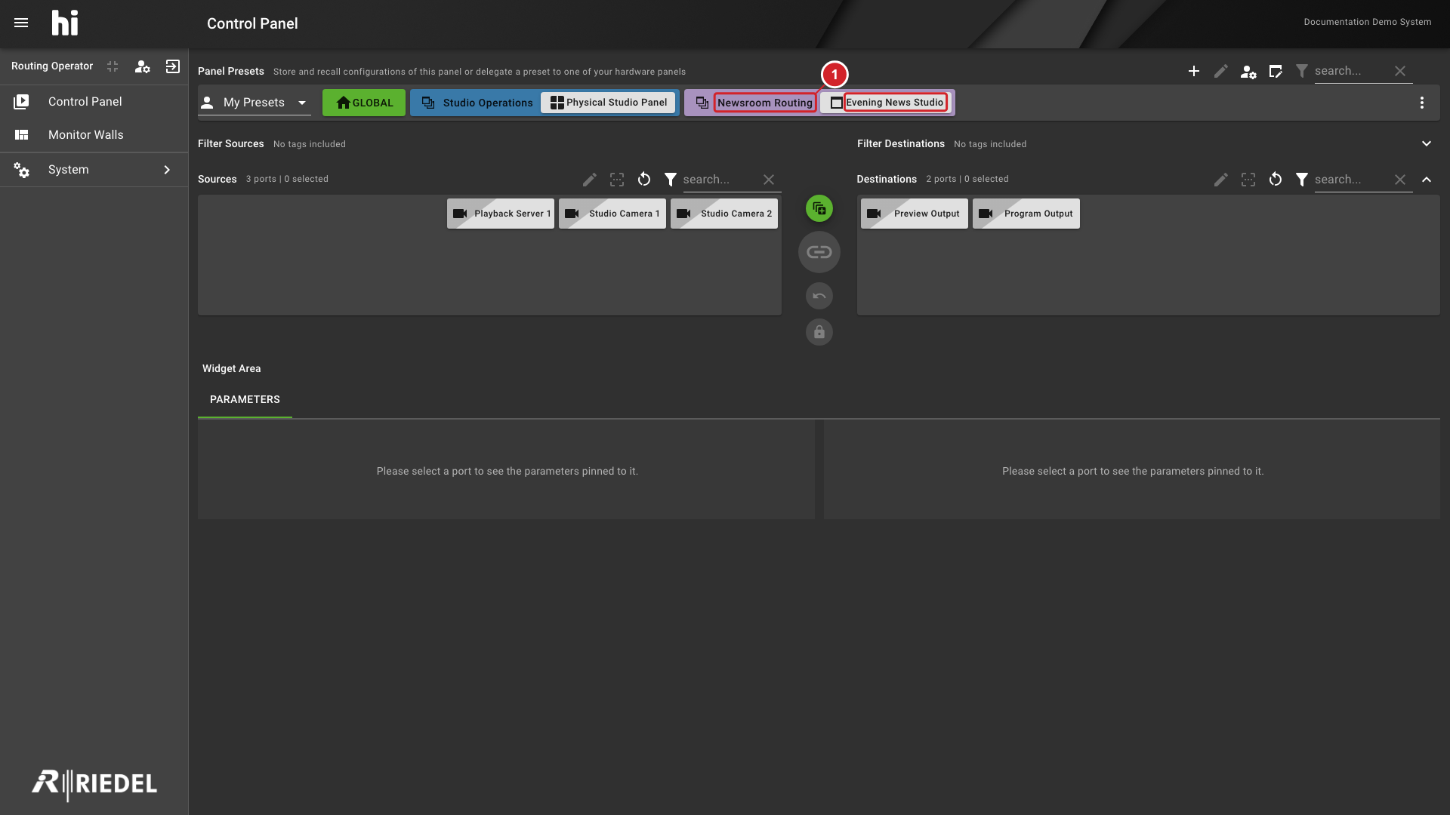Screen dimensions: 1450x815
Task: Open Monitor Walls in the sidebar
Action: coord(94,135)
